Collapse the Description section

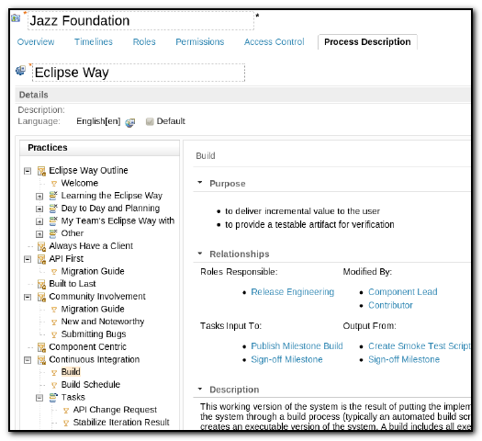(x=200, y=389)
